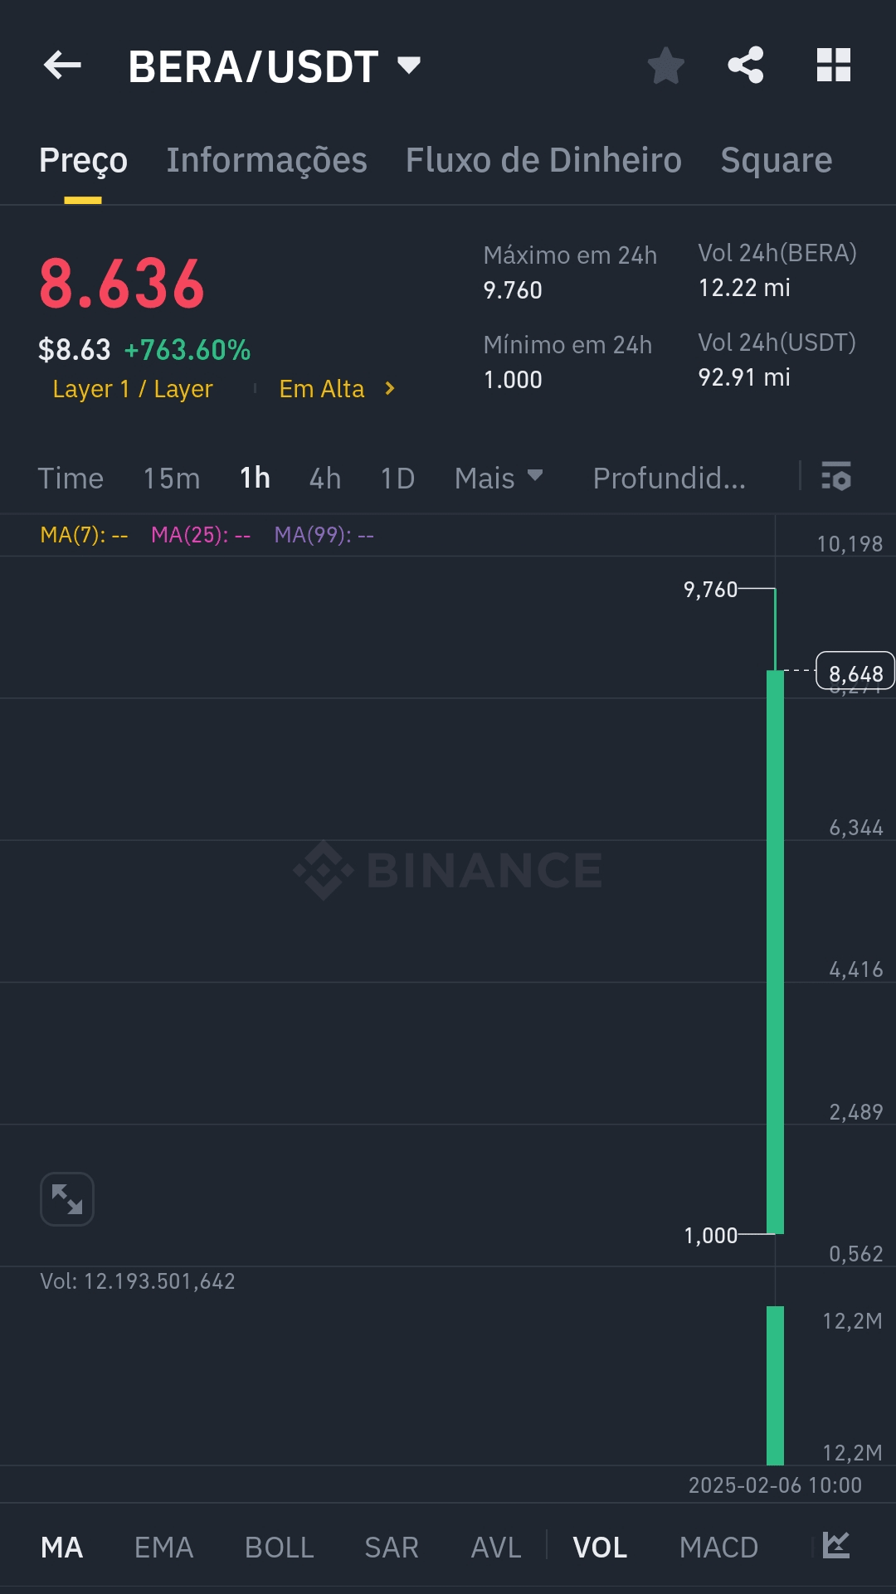Expand chart to fullscreen
Screen dimensions: 896x1594
67,1199
